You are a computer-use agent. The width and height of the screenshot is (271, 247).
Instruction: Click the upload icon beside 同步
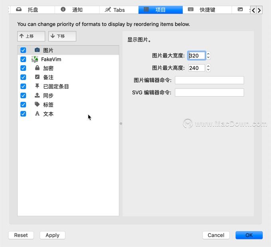[x=37, y=95]
